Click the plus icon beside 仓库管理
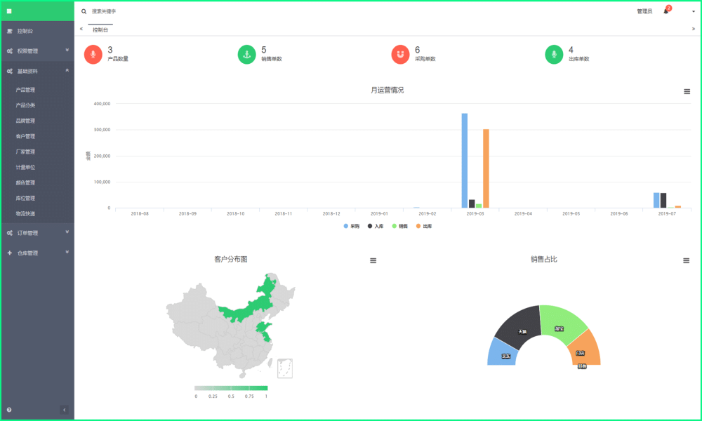Viewport: 702px width, 421px height. (x=9, y=253)
